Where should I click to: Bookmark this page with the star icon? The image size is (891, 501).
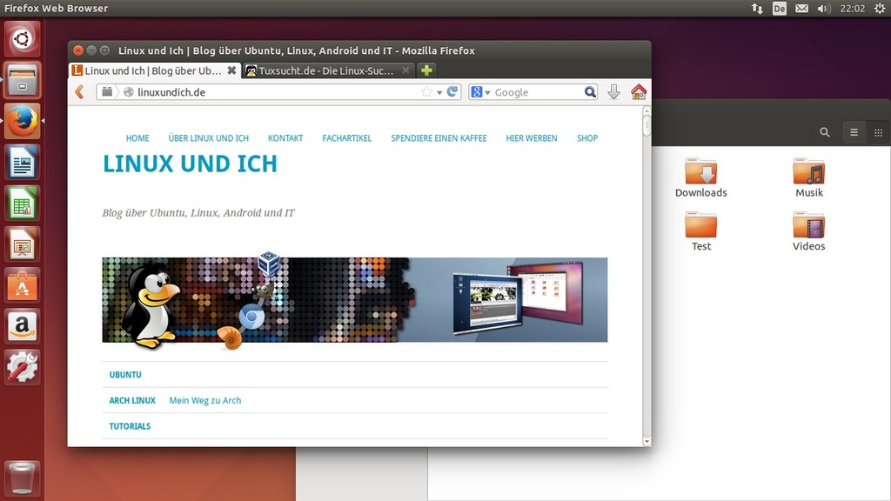tap(426, 92)
